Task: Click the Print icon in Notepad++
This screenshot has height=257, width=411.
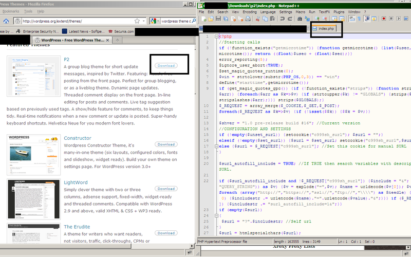Action: click(x=248, y=19)
